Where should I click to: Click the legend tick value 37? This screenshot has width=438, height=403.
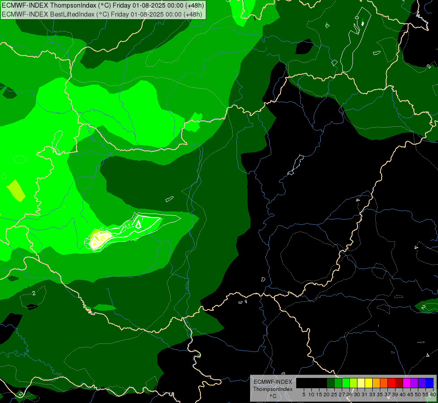point(388,394)
